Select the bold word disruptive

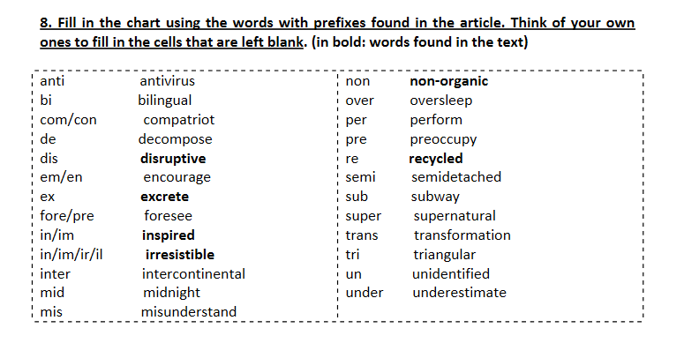pyautogui.click(x=173, y=159)
